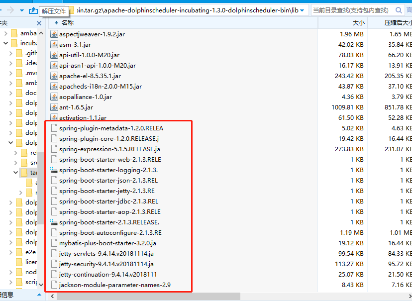Select the api-util-1.0.0-M20.jar file icon
412x301 pixels.
click(54, 55)
